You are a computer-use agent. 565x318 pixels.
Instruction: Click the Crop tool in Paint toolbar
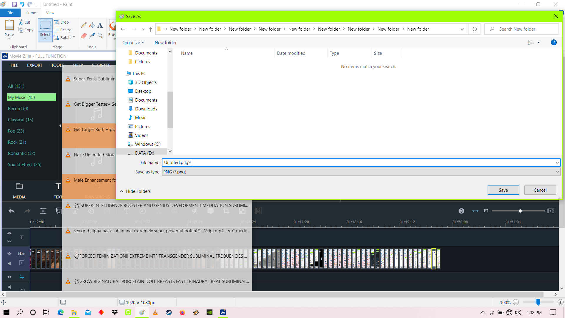[x=62, y=22]
